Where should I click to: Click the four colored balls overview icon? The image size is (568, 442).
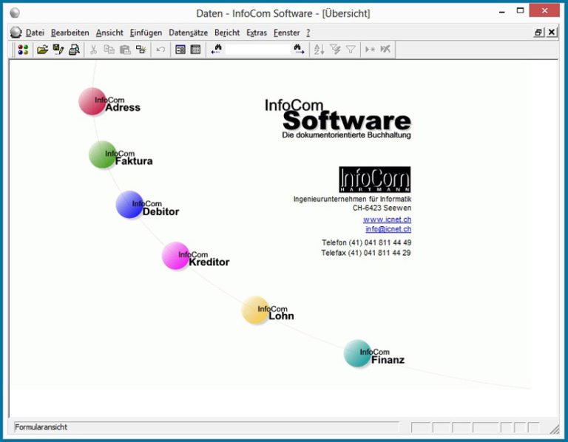coord(23,50)
